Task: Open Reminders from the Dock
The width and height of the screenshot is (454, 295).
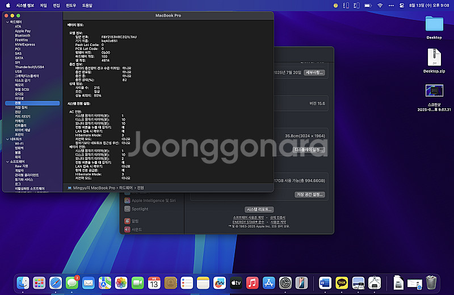Action: (x=187, y=283)
